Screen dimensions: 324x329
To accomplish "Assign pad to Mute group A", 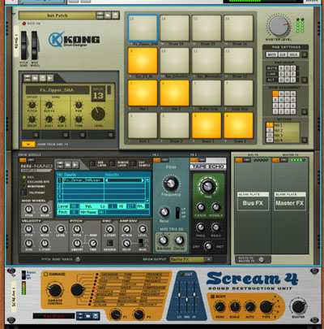I will tap(281, 68).
